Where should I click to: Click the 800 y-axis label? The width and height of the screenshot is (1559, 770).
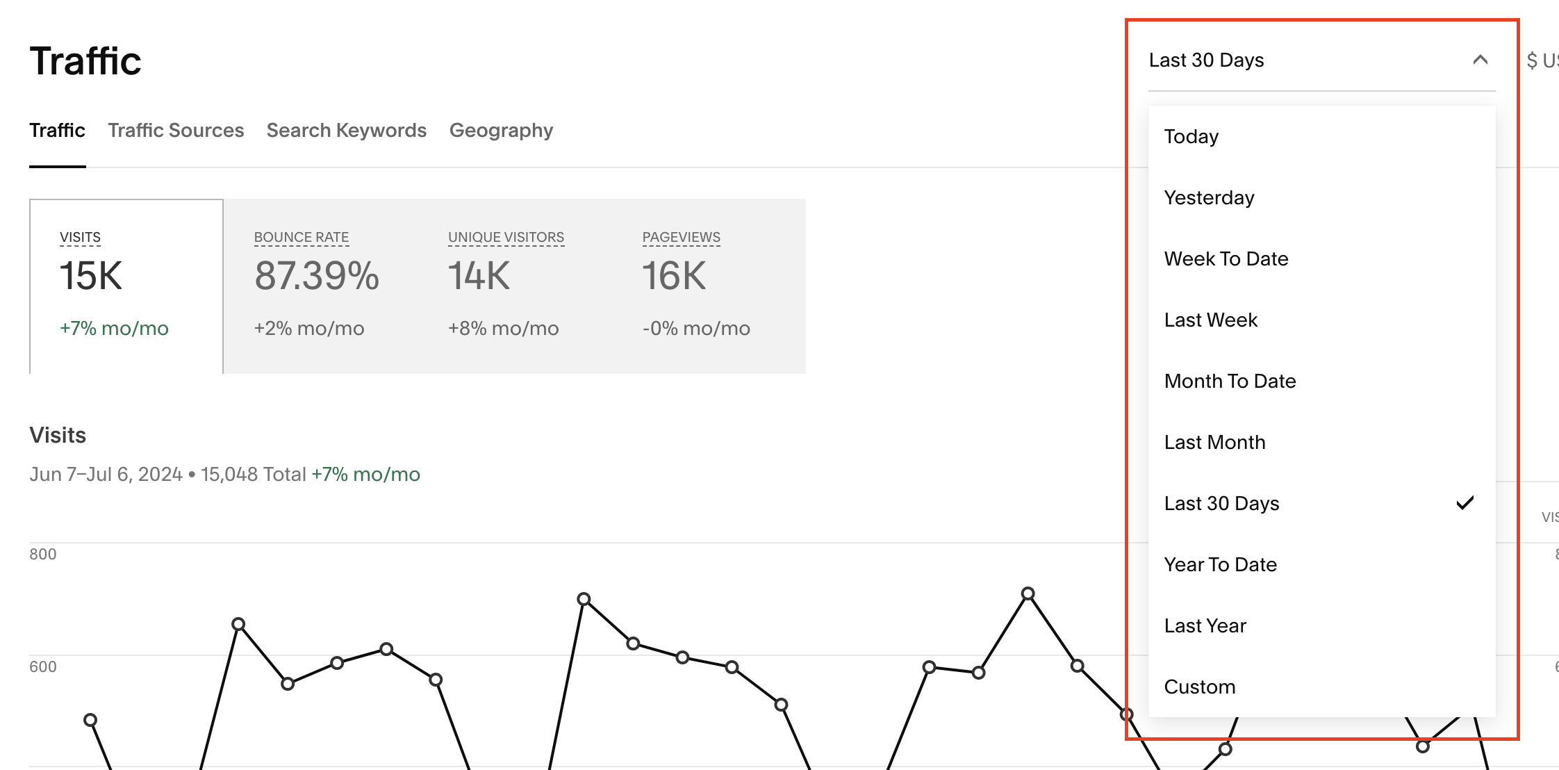[43, 554]
